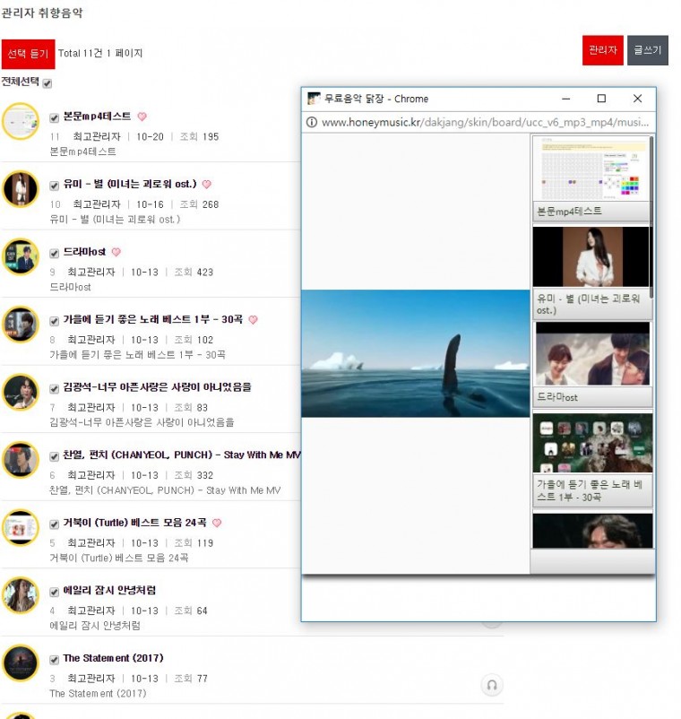Open the site info icon in popup address bar
Viewport: 681px width, 719px height.
pyautogui.click(x=312, y=123)
